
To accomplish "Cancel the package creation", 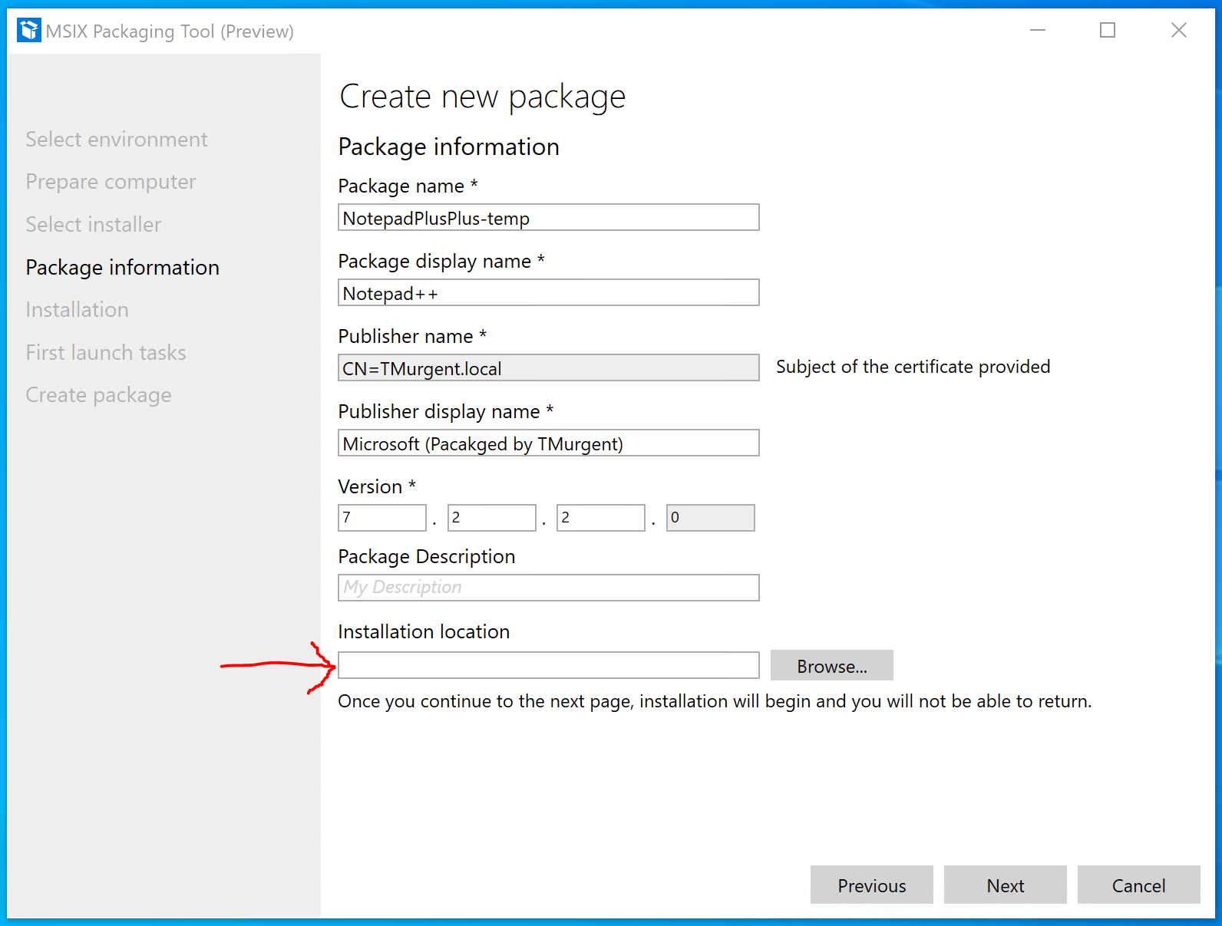I will click(x=1139, y=885).
